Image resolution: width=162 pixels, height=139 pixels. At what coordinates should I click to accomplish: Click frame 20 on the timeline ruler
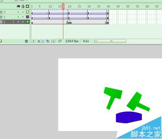tap(69, 6)
